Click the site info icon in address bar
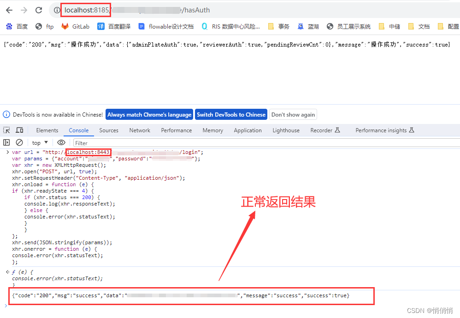 click(x=56, y=9)
